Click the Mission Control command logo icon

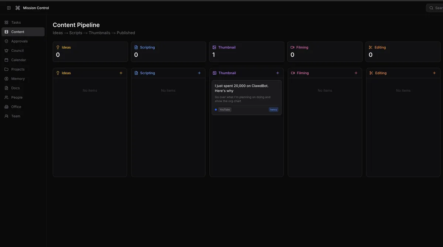point(18,8)
